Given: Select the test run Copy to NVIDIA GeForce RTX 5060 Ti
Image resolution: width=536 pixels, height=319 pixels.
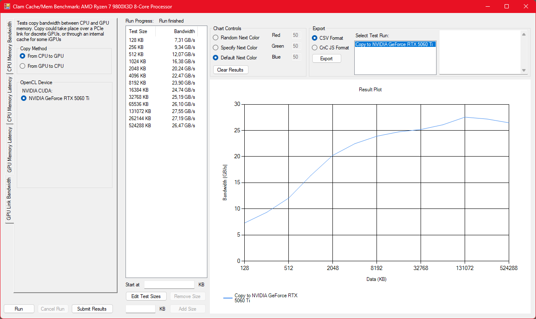Looking at the screenshot, I should point(395,44).
